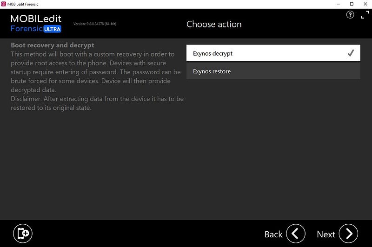The width and height of the screenshot is (372, 247).
Task: Click the Back arrow circle icon
Action: tap(296, 234)
